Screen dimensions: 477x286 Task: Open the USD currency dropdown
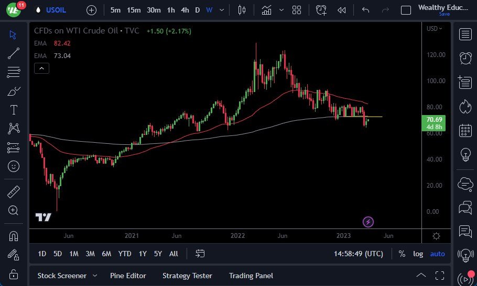(434, 29)
